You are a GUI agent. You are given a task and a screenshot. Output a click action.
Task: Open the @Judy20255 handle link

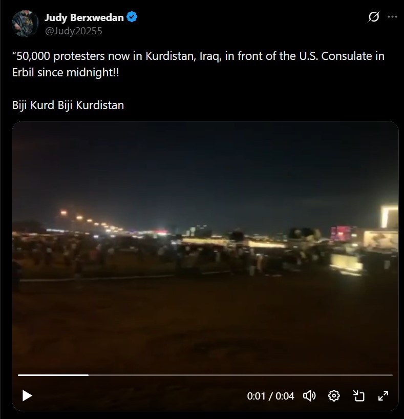(74, 31)
